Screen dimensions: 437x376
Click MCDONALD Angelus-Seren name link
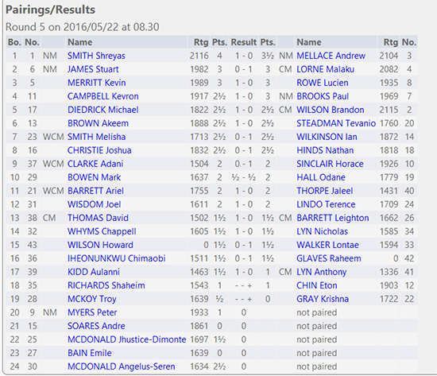[122, 366]
